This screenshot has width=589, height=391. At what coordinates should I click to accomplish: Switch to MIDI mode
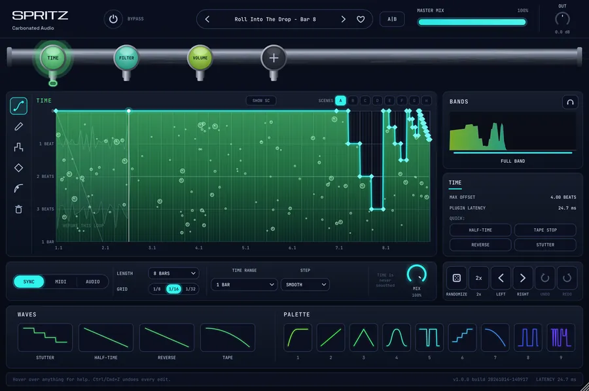(61, 282)
